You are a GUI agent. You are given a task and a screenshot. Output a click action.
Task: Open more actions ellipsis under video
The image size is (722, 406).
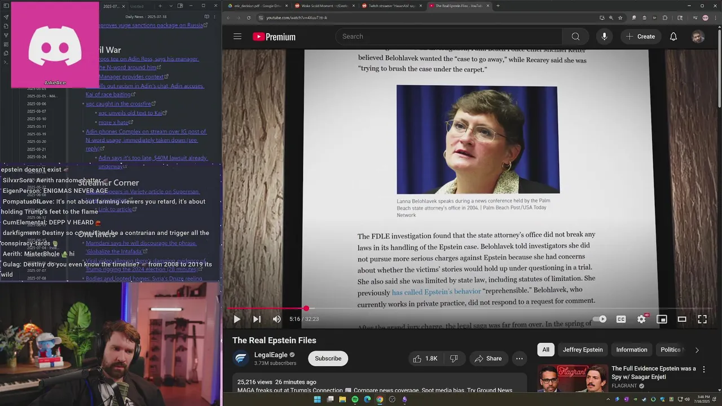pyautogui.click(x=520, y=359)
